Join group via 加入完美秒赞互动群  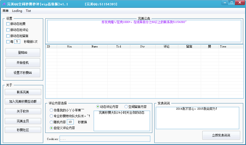click(23, 102)
